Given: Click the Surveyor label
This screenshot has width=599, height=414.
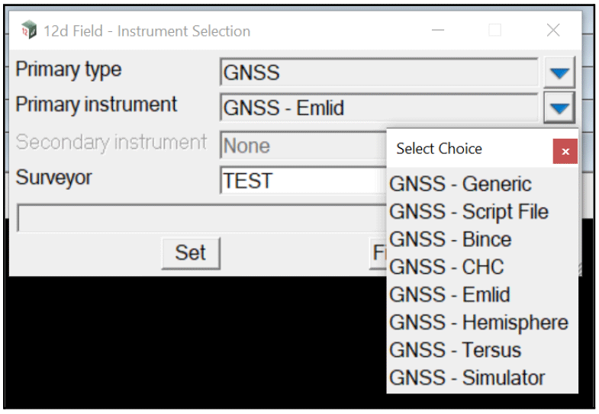Looking at the screenshot, I should pyautogui.click(x=54, y=178).
